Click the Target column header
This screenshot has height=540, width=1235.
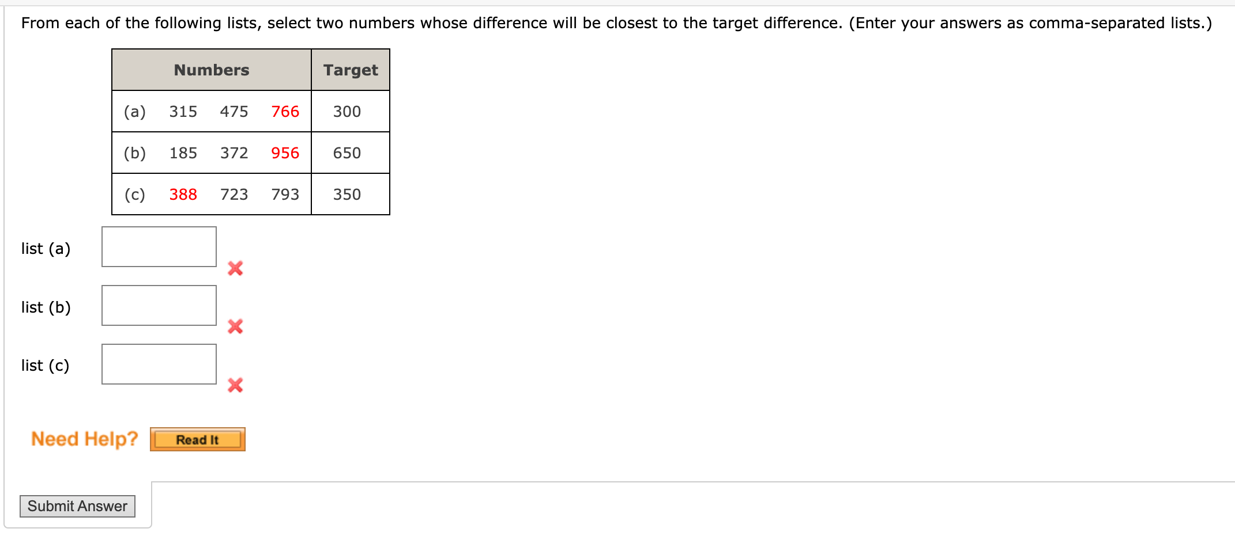(351, 70)
